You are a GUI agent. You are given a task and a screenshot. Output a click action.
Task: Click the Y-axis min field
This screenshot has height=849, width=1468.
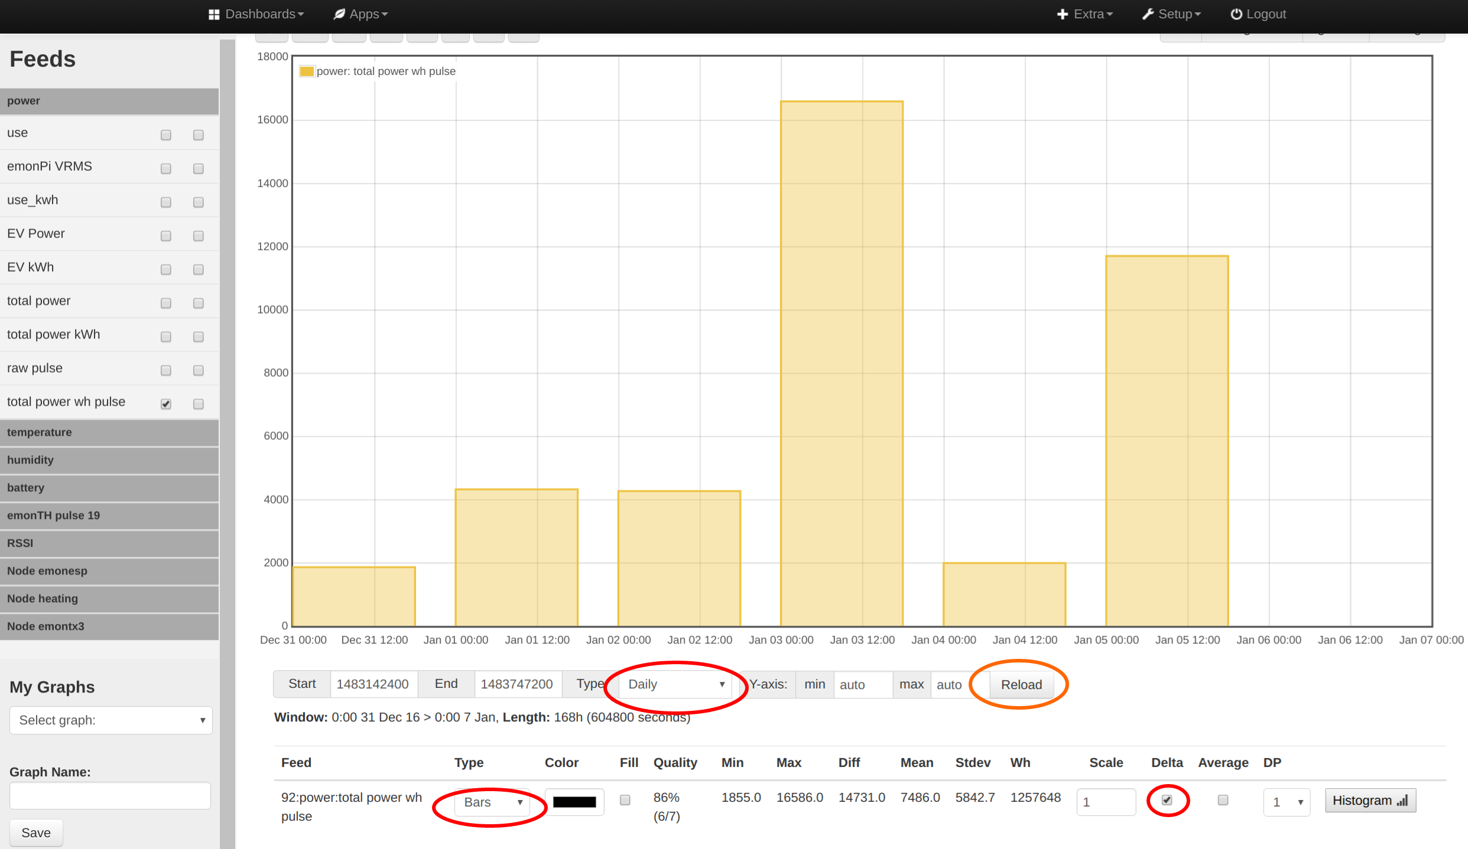pyautogui.click(x=863, y=684)
